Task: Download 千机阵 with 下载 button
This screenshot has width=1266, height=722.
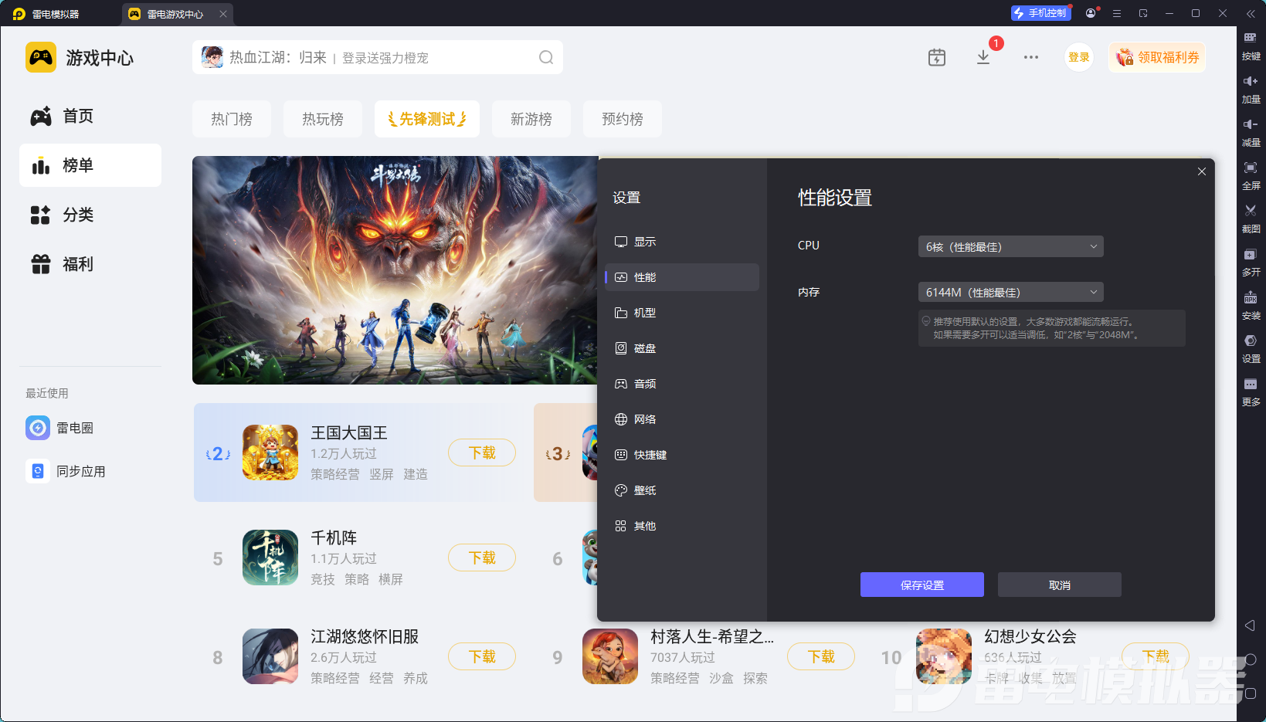Action: pos(482,558)
